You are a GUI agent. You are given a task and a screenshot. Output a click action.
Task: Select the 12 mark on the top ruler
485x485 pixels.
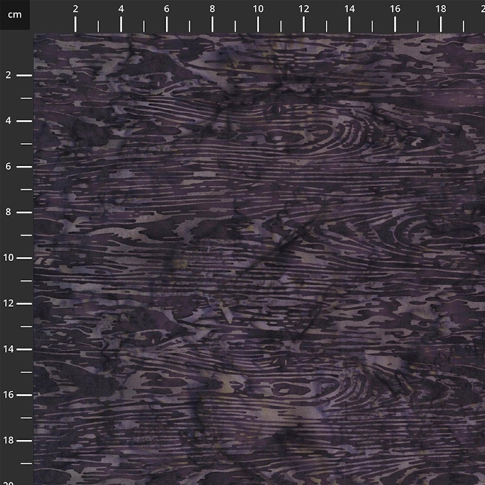[x=304, y=9]
